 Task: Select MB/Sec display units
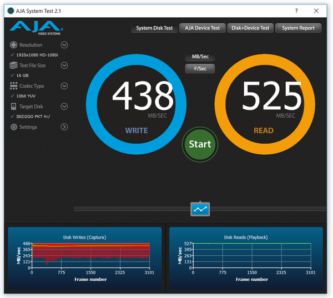point(200,57)
